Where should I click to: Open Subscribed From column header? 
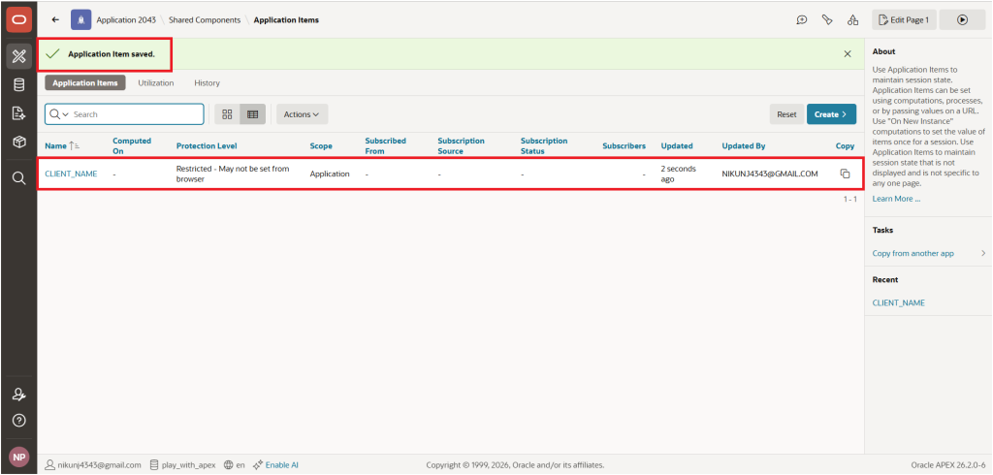point(386,145)
